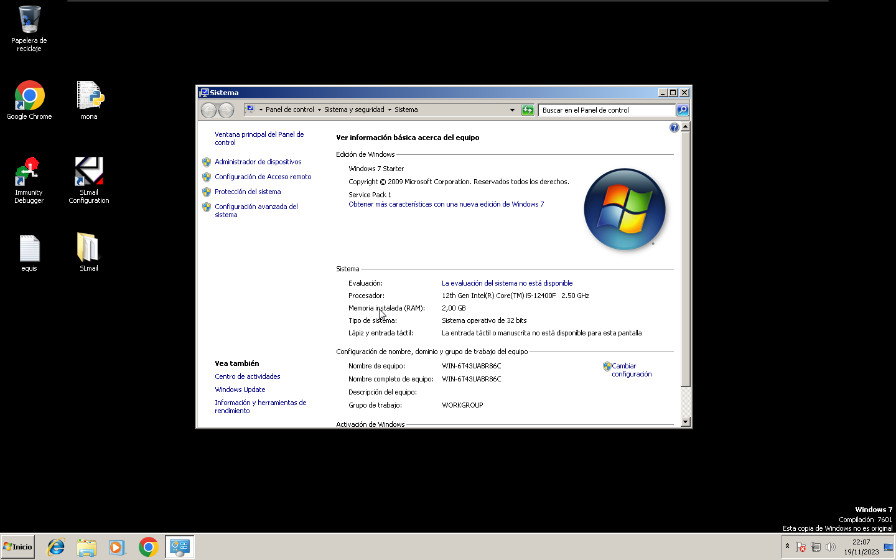The height and width of the screenshot is (560, 896).
Task: Click the back navigation arrow in Sistema window
Action: tap(209, 110)
